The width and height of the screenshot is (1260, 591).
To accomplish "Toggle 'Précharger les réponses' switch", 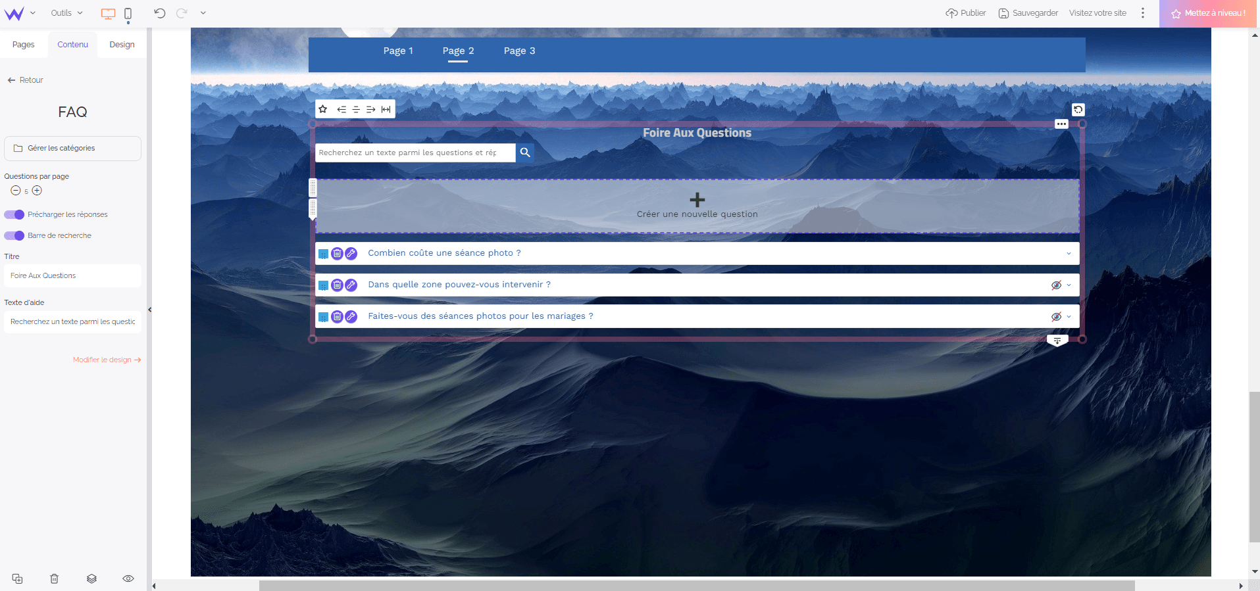I will 14,214.
